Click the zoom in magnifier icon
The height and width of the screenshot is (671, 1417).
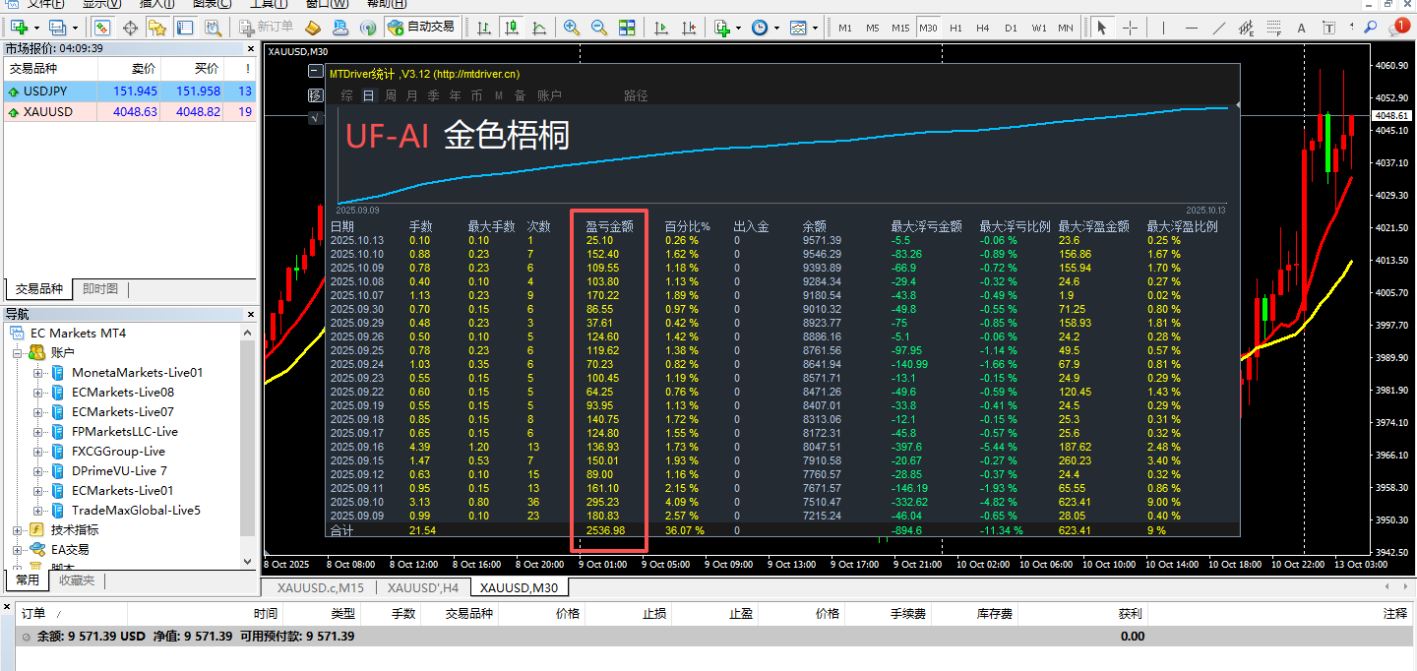pyautogui.click(x=571, y=28)
